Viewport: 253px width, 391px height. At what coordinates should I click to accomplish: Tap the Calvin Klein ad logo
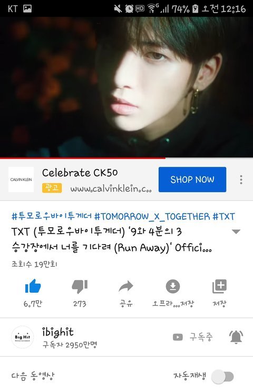click(21, 179)
